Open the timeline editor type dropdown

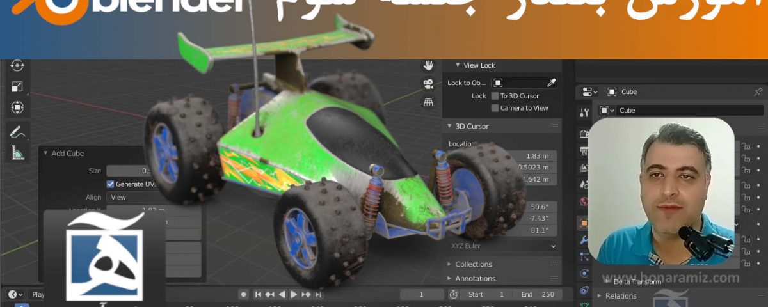(x=15, y=295)
